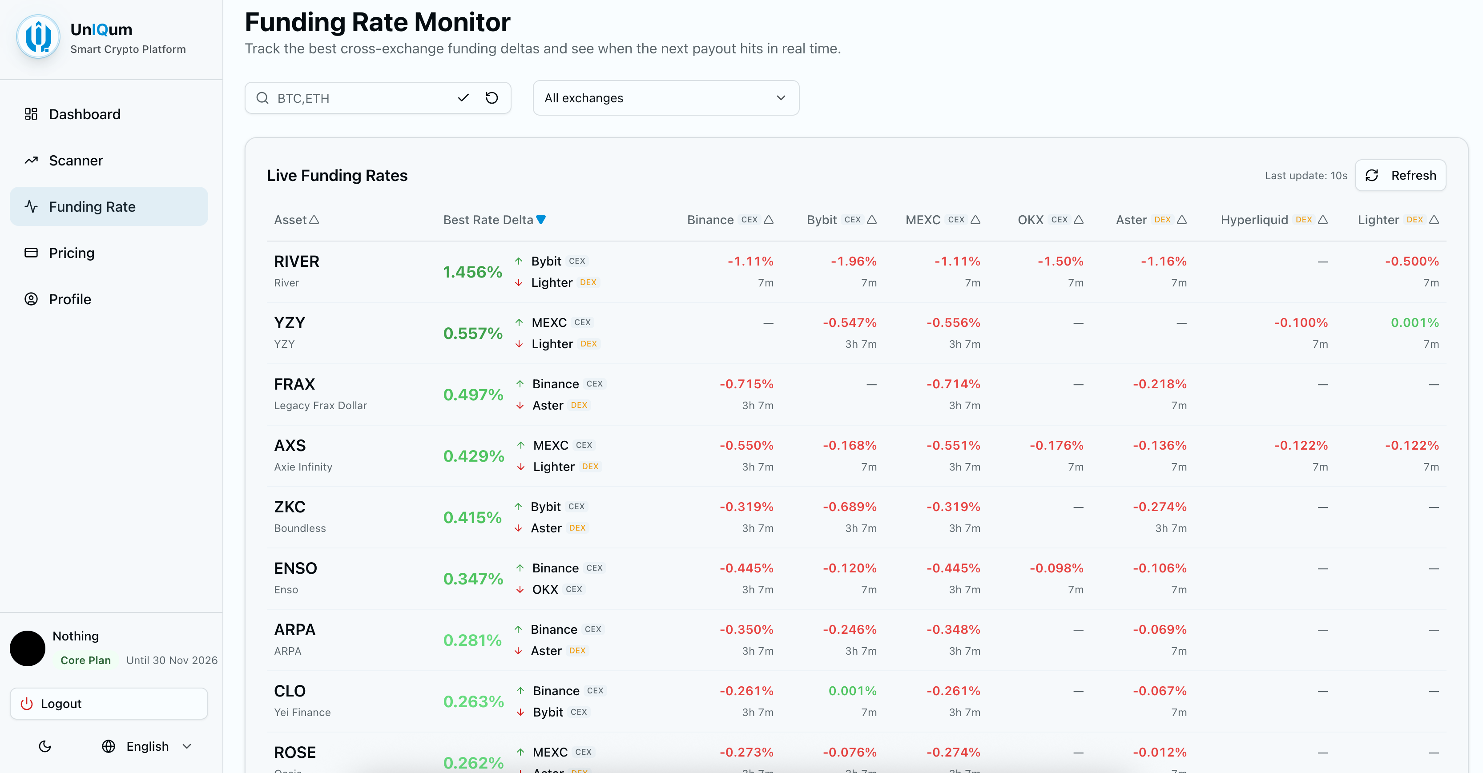1483x773 pixels.
Task: Click the black user avatar
Action: (28, 648)
